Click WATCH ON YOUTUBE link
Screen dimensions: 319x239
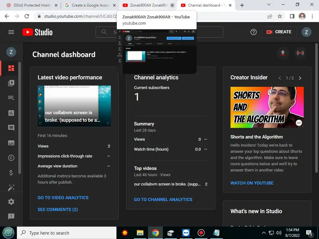pos(252,183)
